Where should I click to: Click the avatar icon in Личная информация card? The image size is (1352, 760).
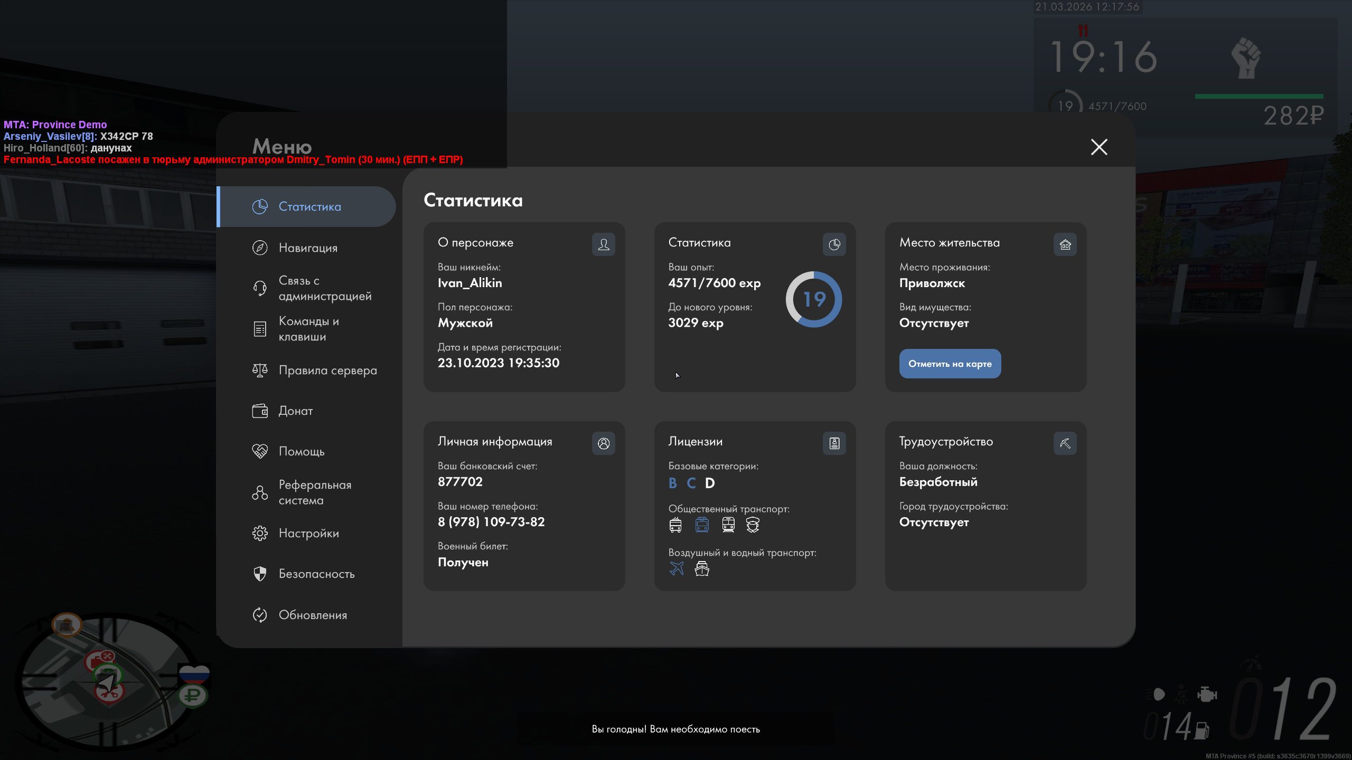point(604,443)
